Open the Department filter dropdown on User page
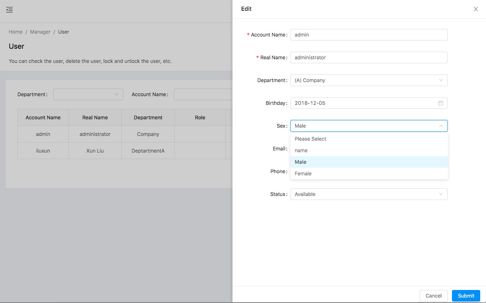 point(88,94)
